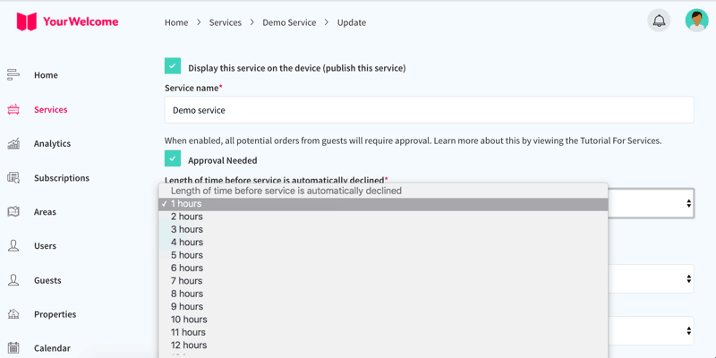Click the Subscriptions sidebar icon
The height and width of the screenshot is (358, 716).
coord(13,177)
